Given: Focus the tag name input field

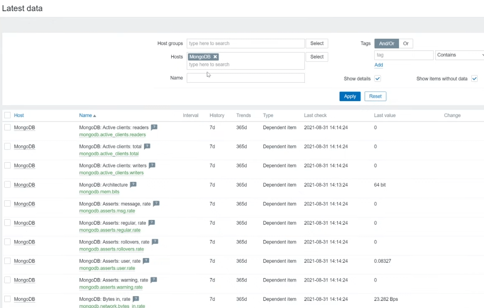Looking at the screenshot, I should click(x=404, y=55).
